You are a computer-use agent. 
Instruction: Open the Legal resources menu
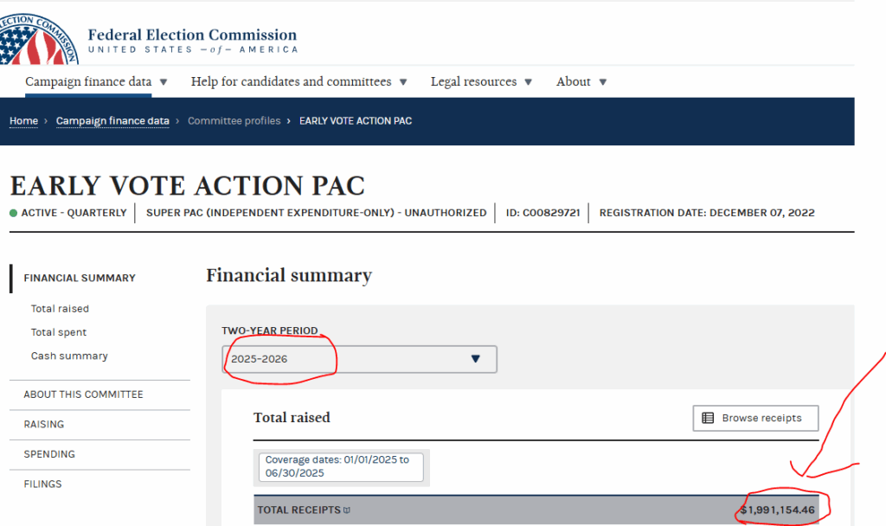coord(481,82)
